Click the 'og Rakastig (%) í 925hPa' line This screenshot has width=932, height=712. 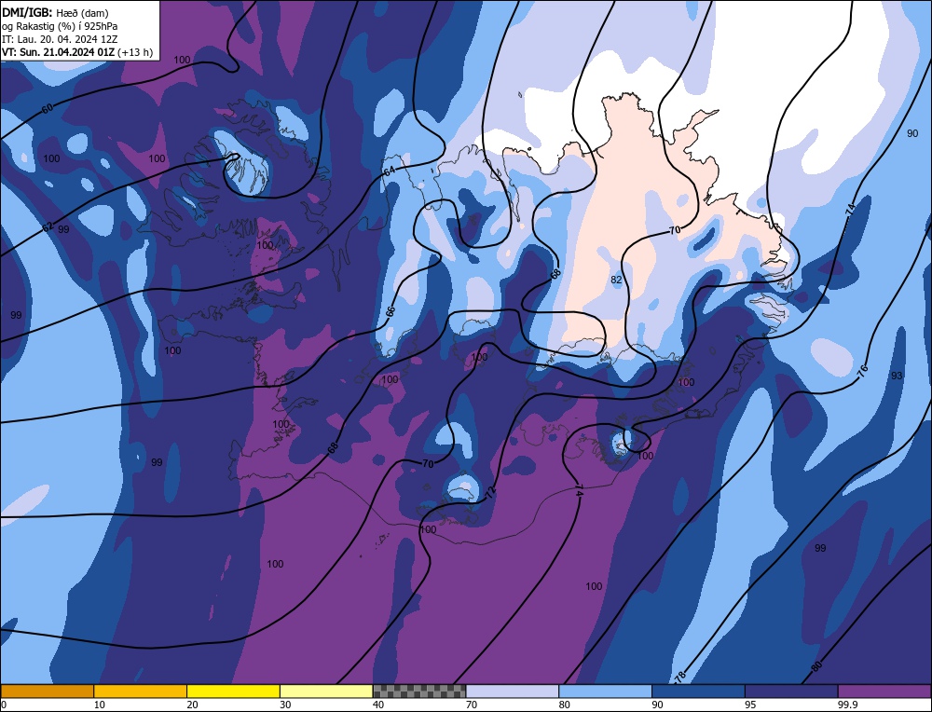pyautogui.click(x=60, y=26)
